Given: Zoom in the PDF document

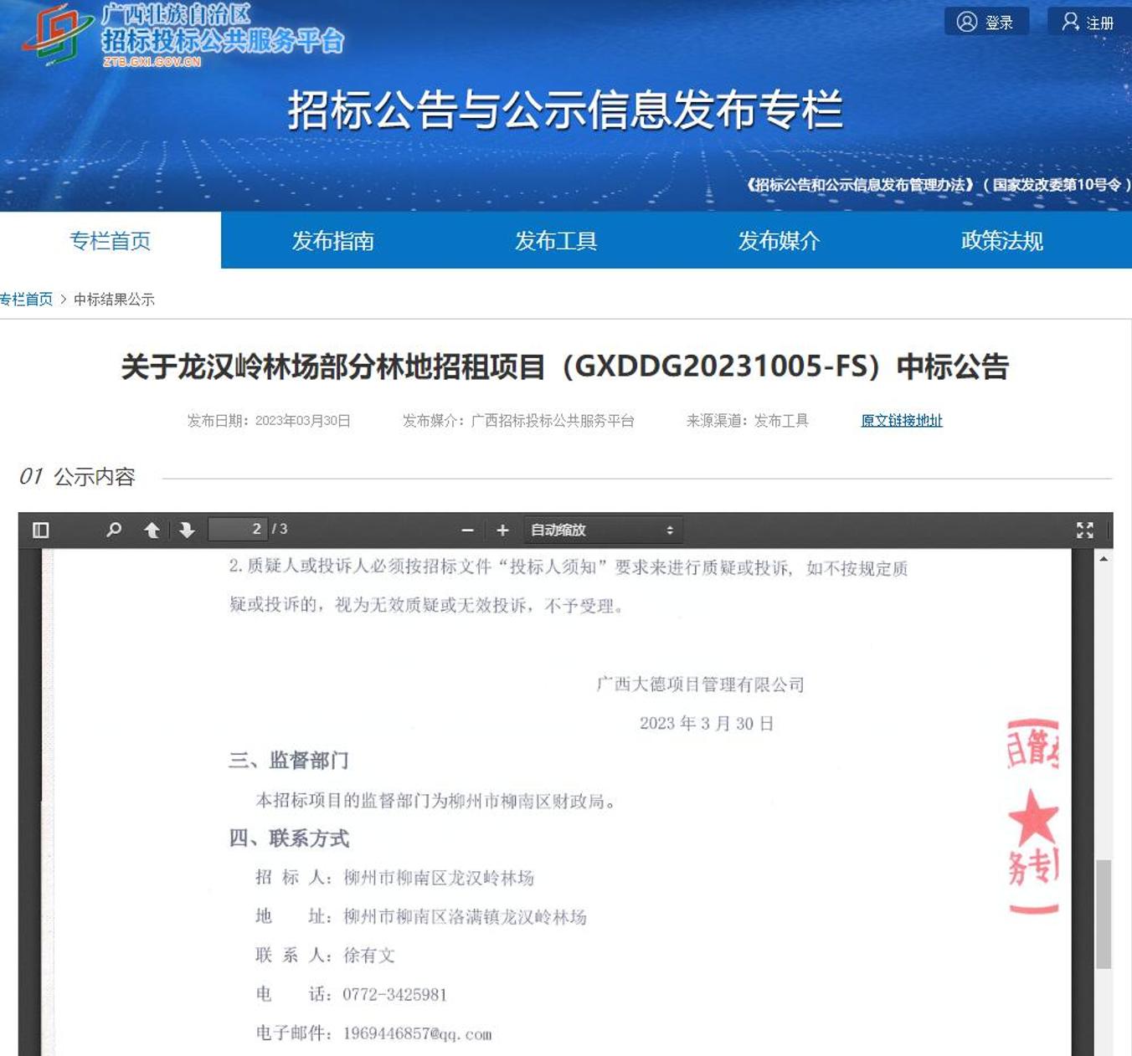Looking at the screenshot, I should point(502,531).
